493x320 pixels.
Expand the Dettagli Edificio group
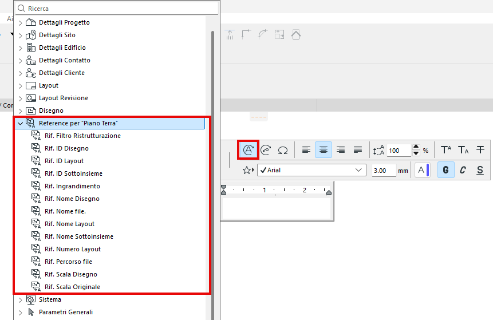click(x=21, y=48)
